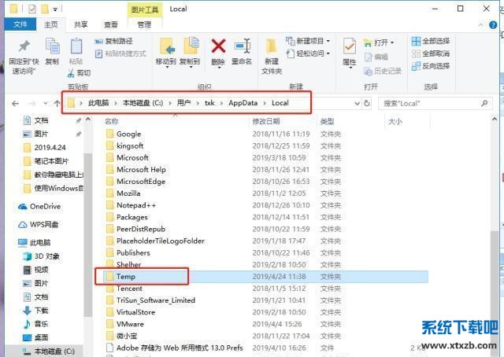This screenshot has height=357, width=504.
Task: Click the 固定到快速访问 pin icon
Action: pyautogui.click(x=24, y=47)
